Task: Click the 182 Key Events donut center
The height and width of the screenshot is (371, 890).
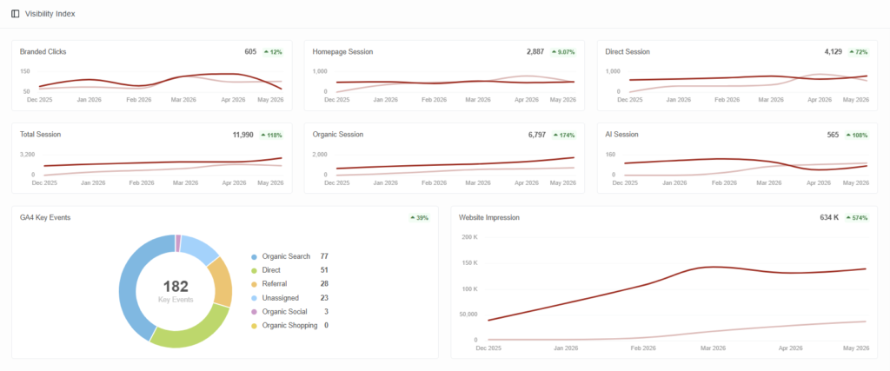Action: [176, 291]
